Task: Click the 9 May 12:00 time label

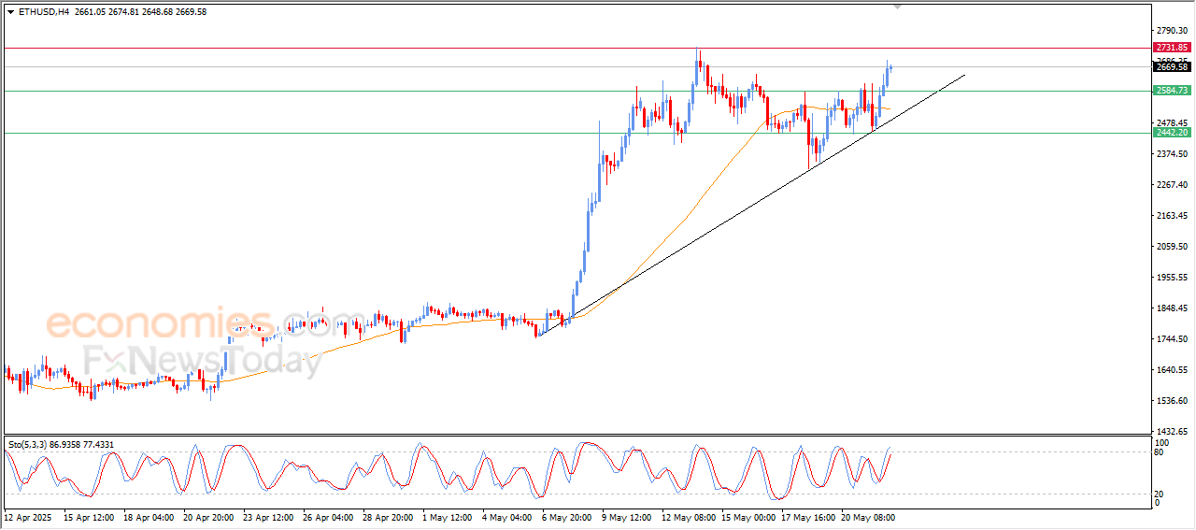Action: [x=625, y=516]
